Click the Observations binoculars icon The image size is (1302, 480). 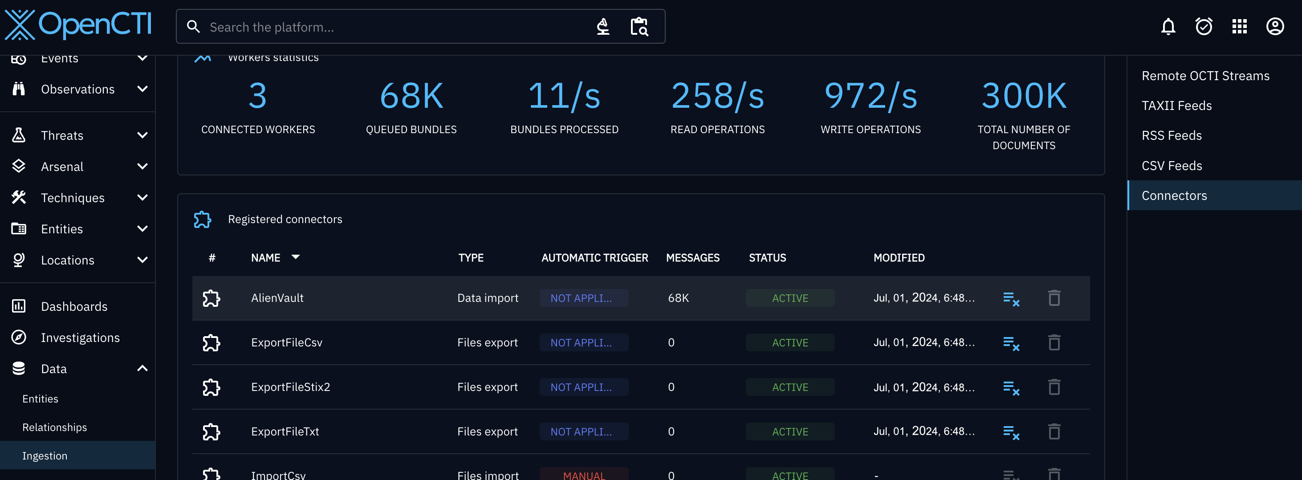[19, 89]
